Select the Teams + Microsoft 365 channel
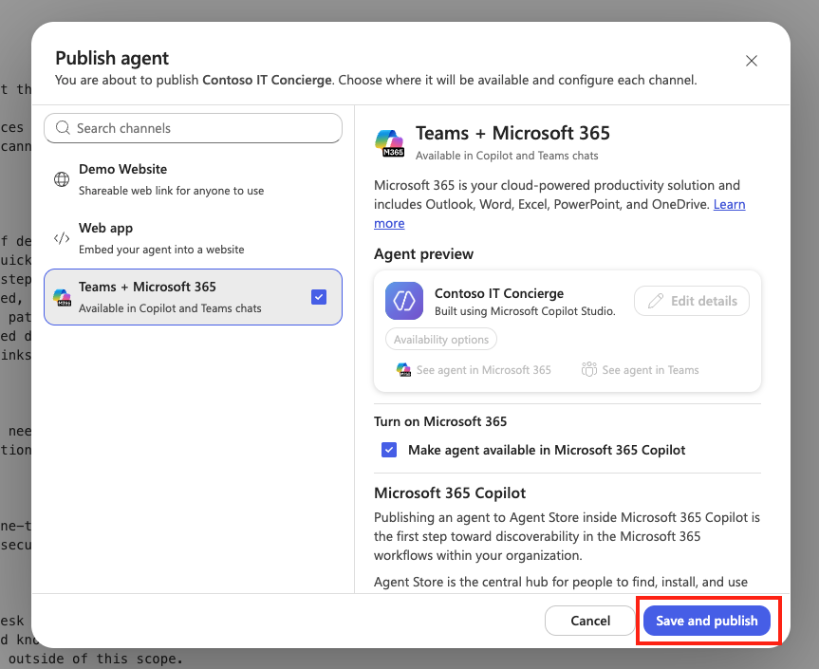819x669 pixels. [194, 297]
